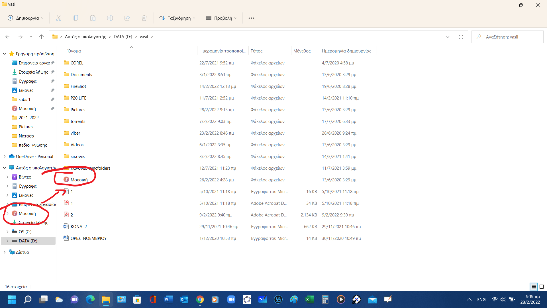Open recent locations dropdown arrow
547x308 pixels.
tap(31, 37)
